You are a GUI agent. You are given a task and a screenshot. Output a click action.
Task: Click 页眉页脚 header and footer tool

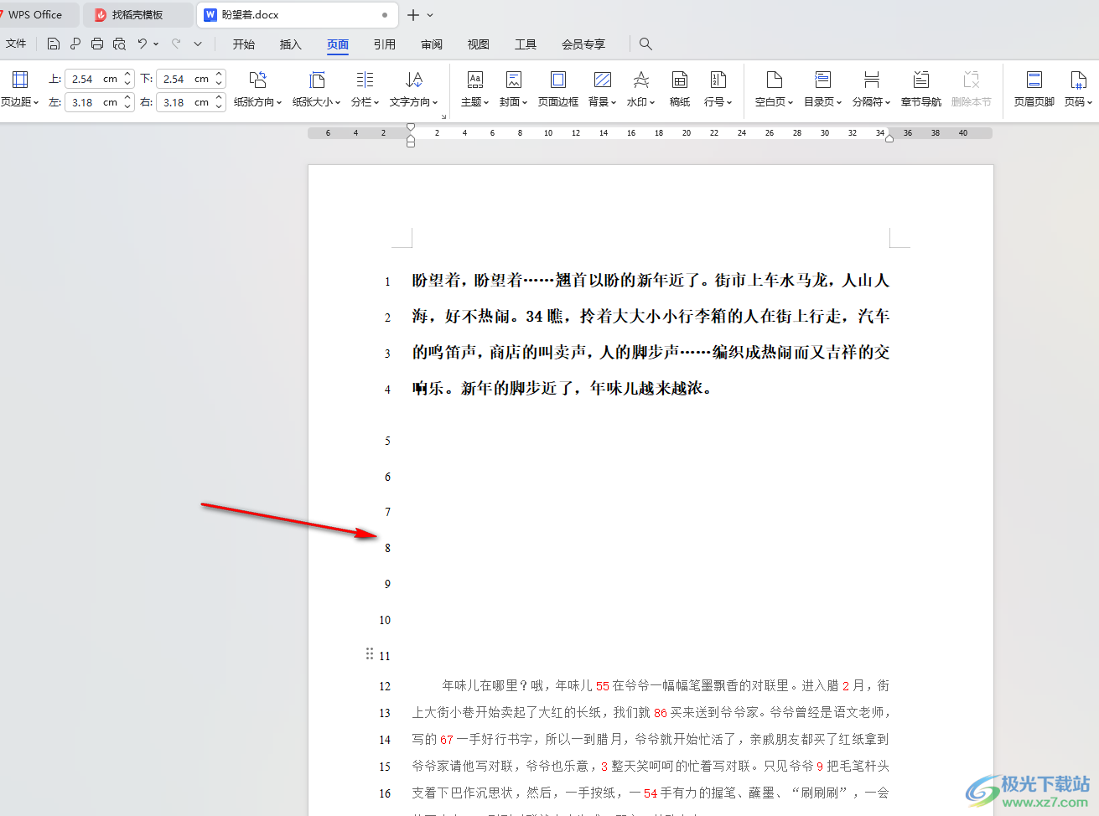pos(1034,90)
